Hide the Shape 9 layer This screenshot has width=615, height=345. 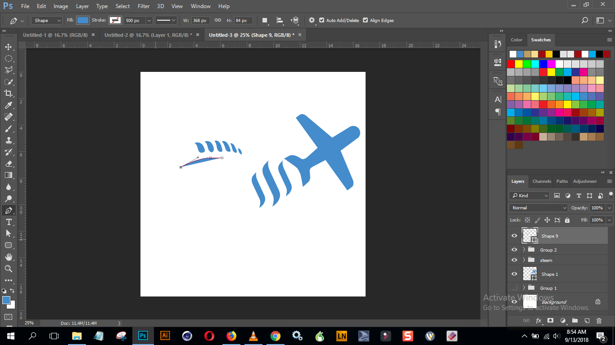pos(514,236)
